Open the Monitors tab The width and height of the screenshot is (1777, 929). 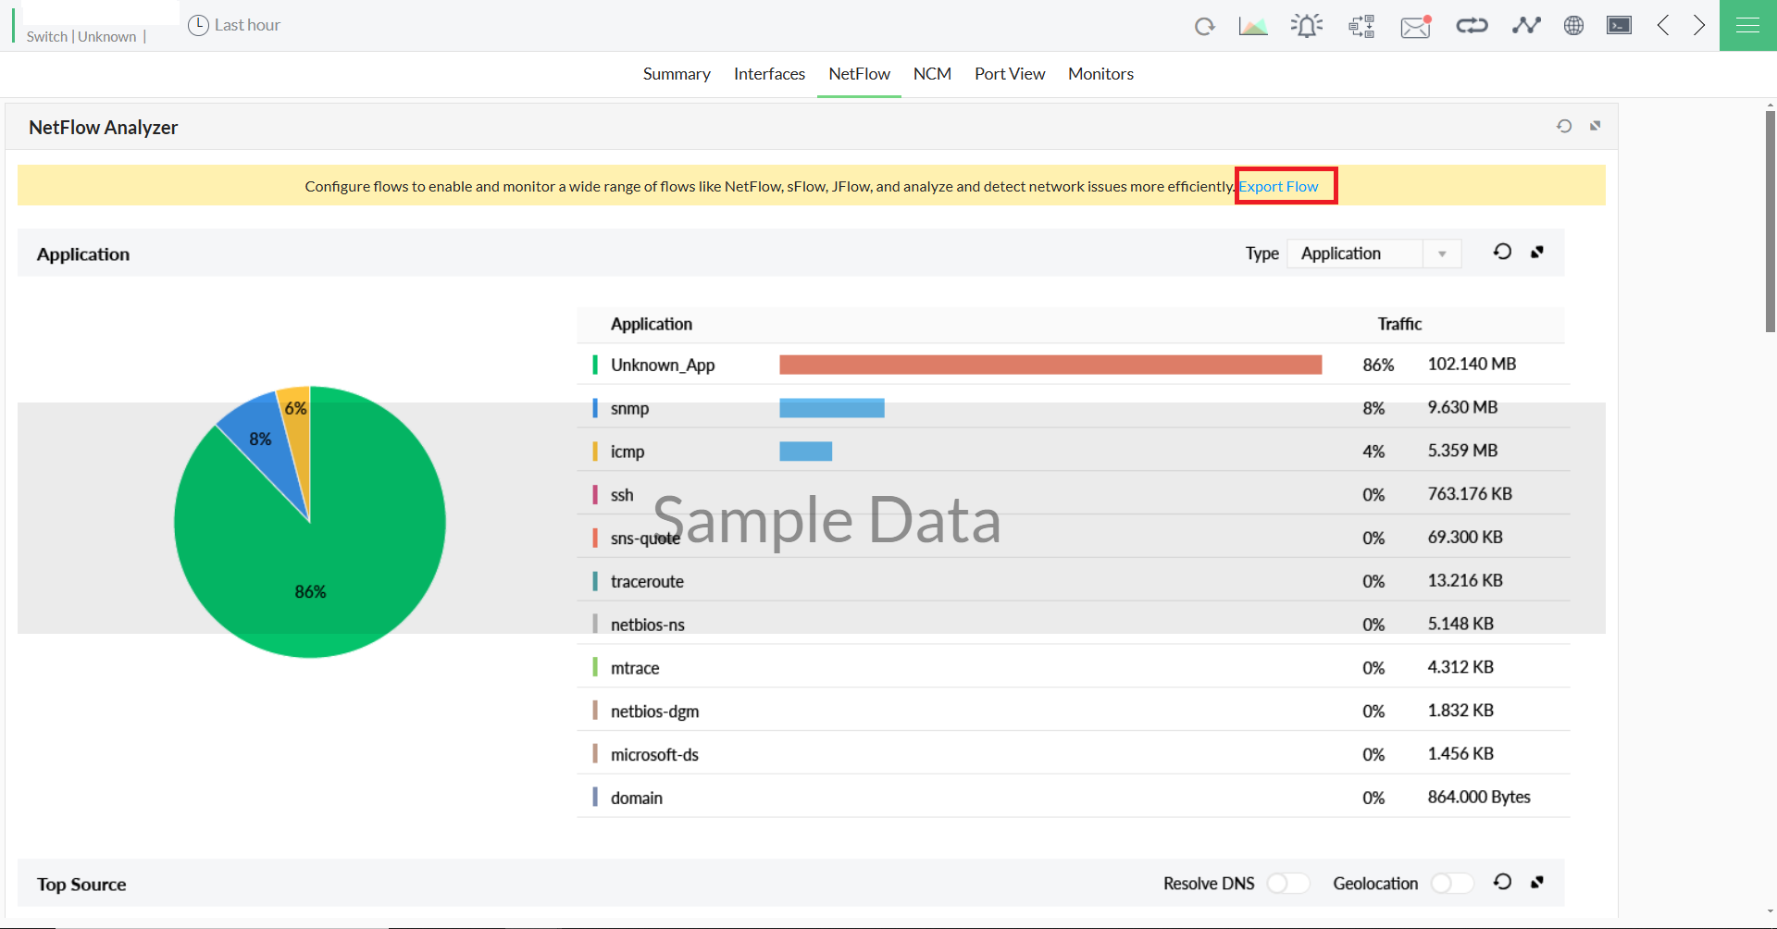coord(1100,73)
